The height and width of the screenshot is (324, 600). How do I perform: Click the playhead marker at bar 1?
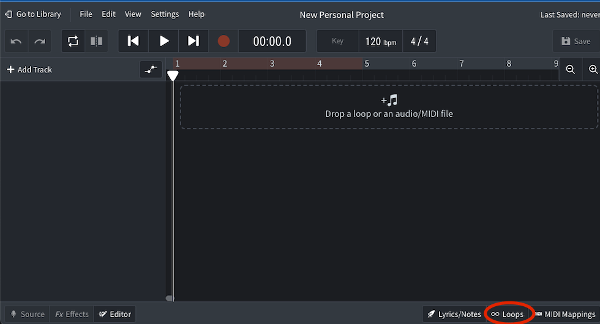tap(173, 75)
